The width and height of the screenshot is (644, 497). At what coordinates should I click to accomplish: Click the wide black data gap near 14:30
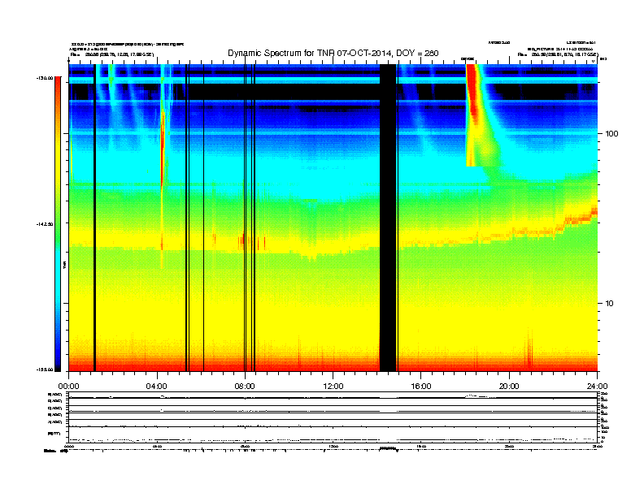[x=388, y=218]
